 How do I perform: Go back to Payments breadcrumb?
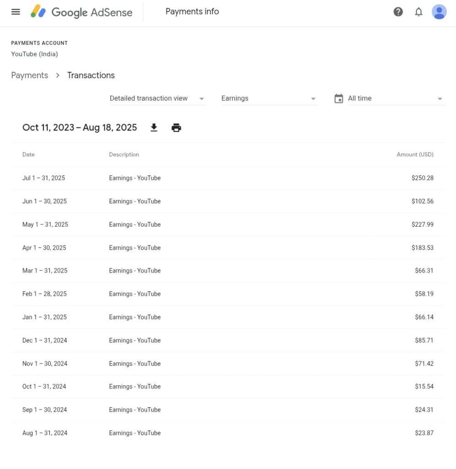pyautogui.click(x=30, y=76)
